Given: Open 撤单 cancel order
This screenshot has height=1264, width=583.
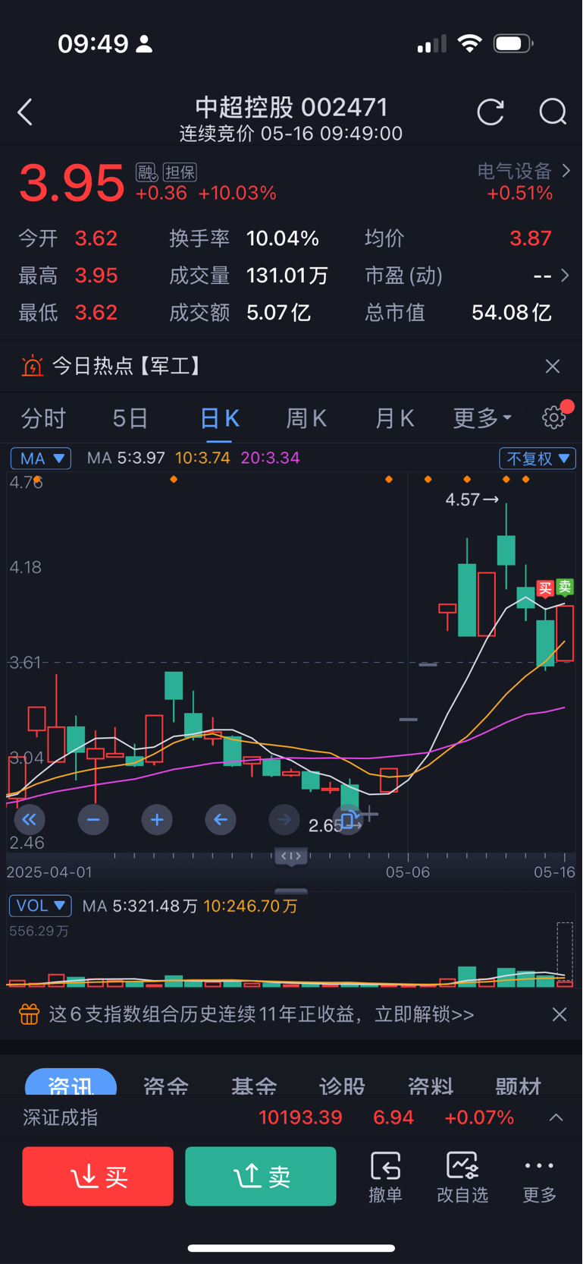Looking at the screenshot, I should coord(385,1177).
